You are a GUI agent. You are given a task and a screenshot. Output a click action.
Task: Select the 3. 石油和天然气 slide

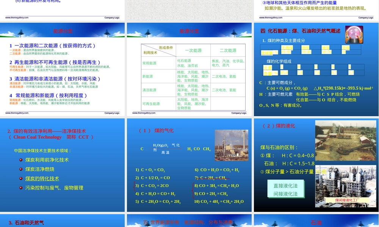pyautogui.click(x=63, y=221)
